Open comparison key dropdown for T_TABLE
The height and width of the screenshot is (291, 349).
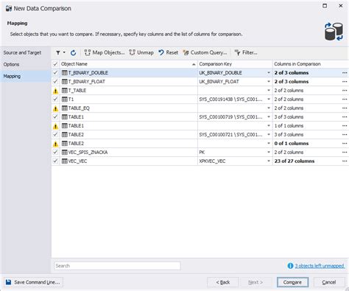pos(269,91)
